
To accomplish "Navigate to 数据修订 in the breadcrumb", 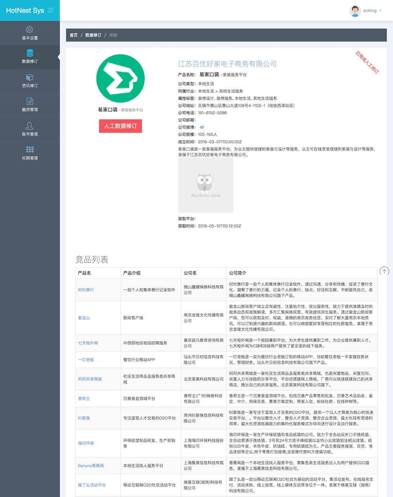I will click(93, 35).
